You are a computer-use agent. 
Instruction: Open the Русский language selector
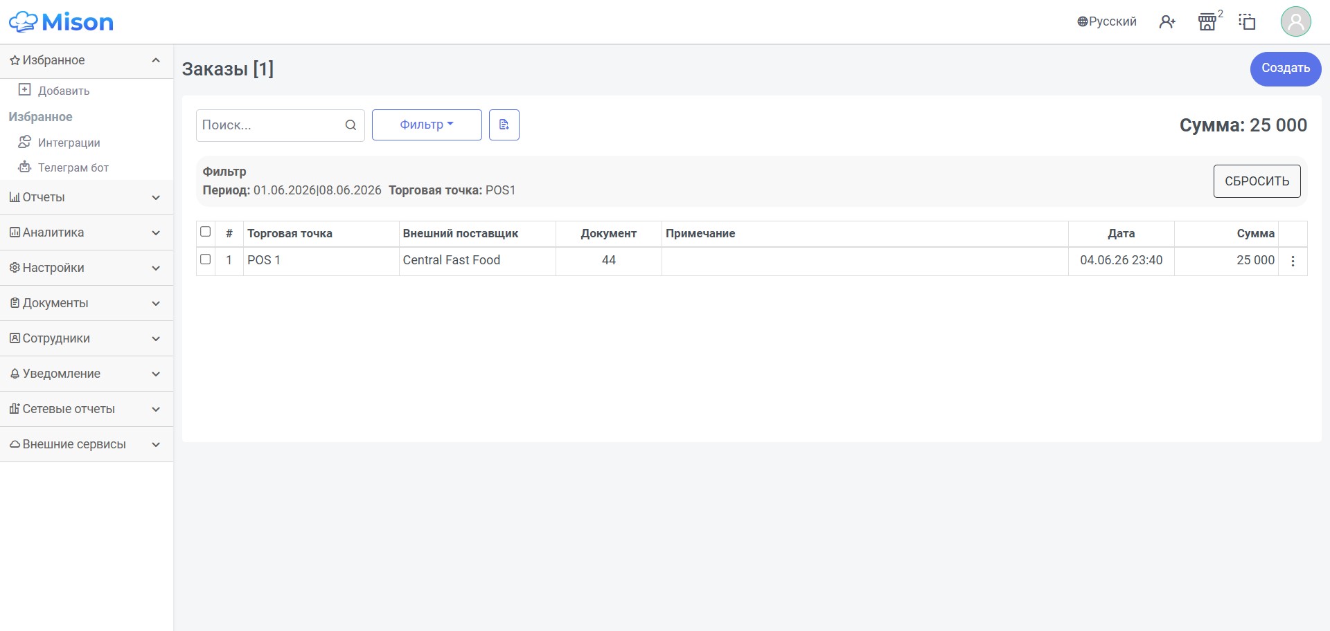tap(1107, 21)
